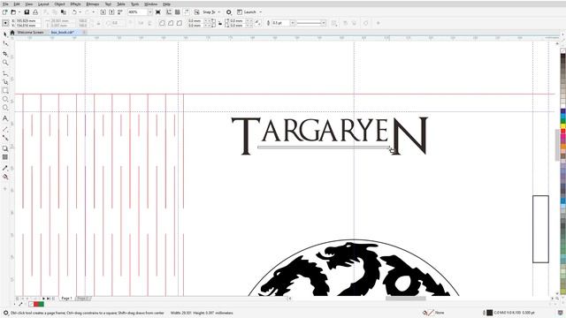The width and height of the screenshot is (566, 318).
Task: Activate the Text tool
Action: click(x=5, y=118)
